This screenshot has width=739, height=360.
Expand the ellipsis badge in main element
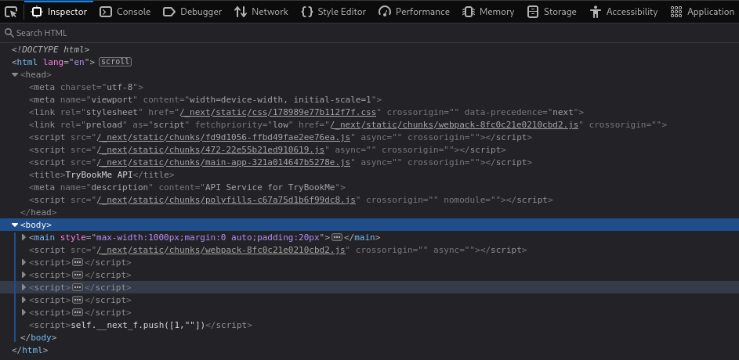point(337,237)
